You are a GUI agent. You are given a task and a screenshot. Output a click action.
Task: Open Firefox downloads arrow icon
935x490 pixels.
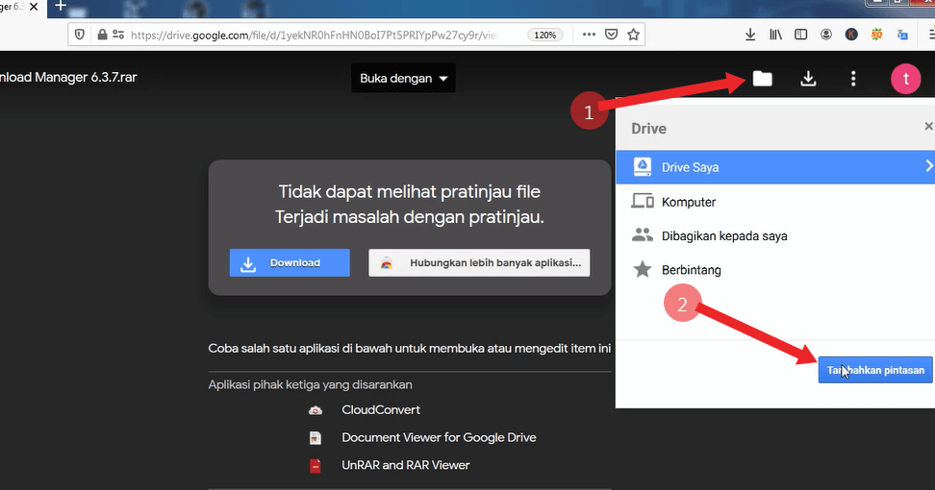tap(750, 35)
